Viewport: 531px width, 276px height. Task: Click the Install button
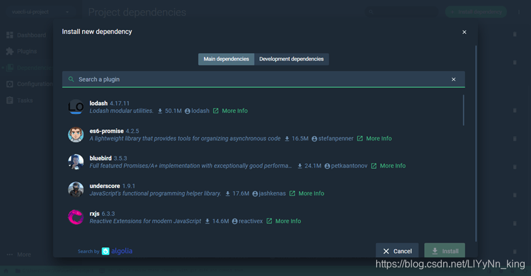point(444,251)
